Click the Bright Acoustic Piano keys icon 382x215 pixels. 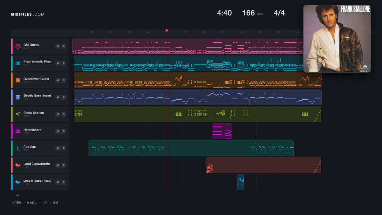pyautogui.click(x=18, y=63)
